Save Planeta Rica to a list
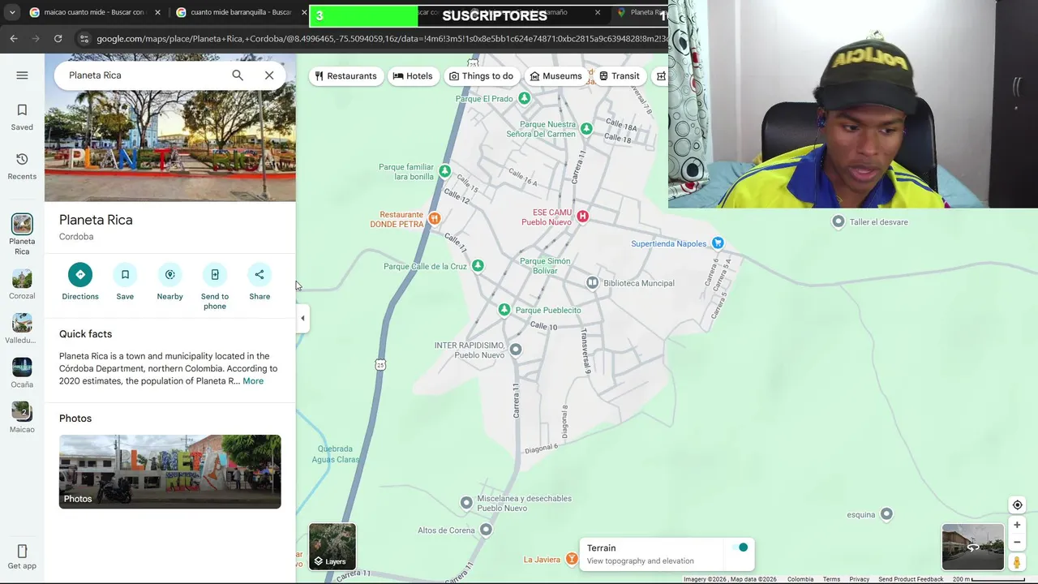1038x584 pixels. pyautogui.click(x=125, y=282)
